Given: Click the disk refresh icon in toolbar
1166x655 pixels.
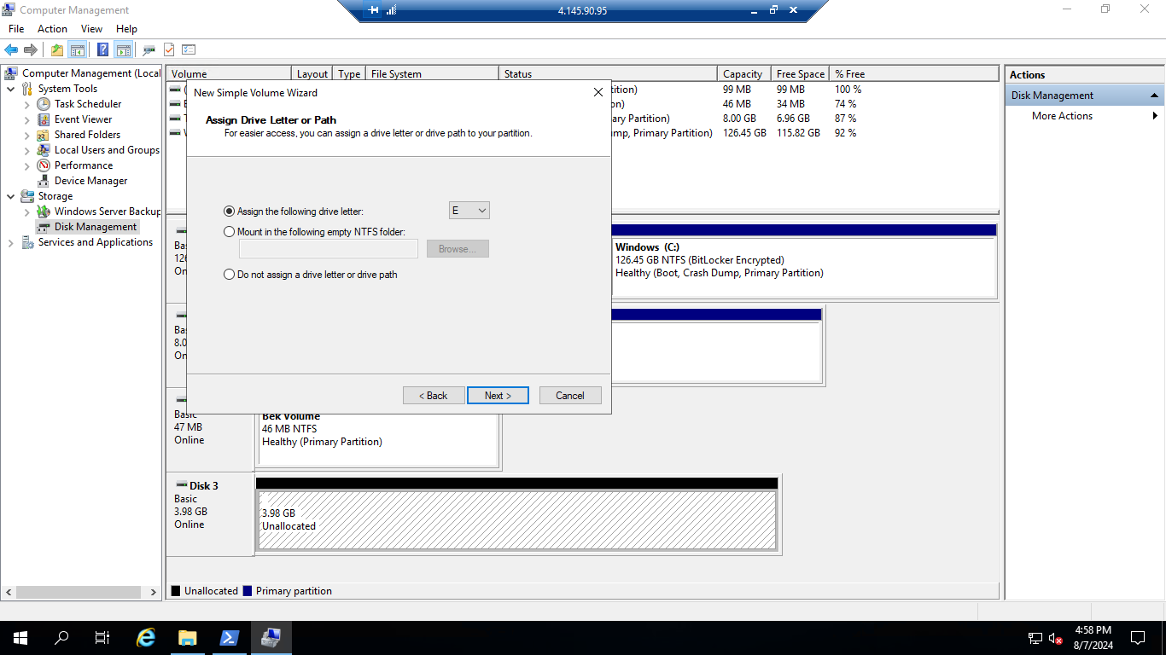Looking at the screenshot, I should [149, 49].
